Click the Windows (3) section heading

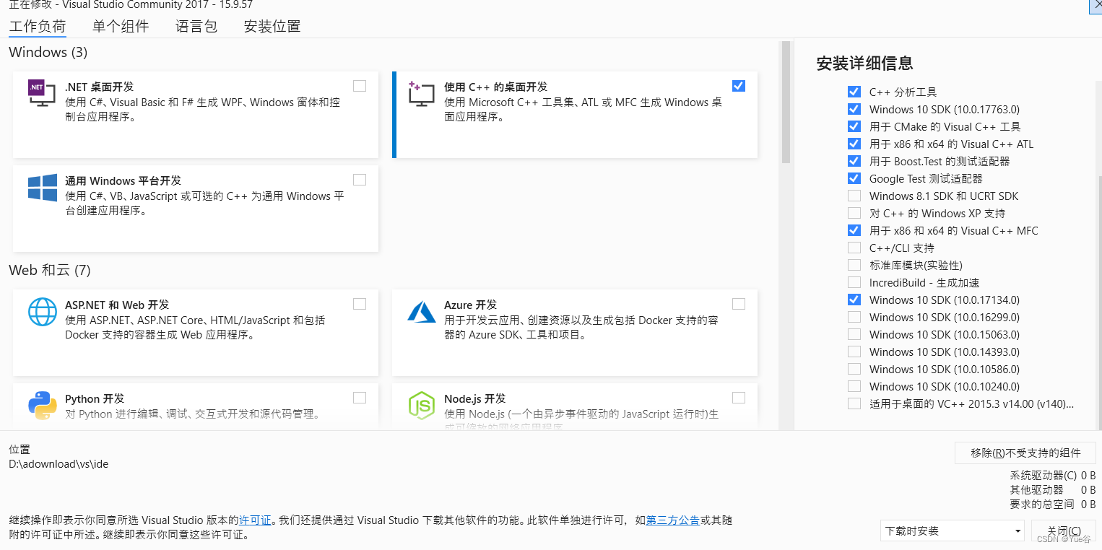(48, 52)
